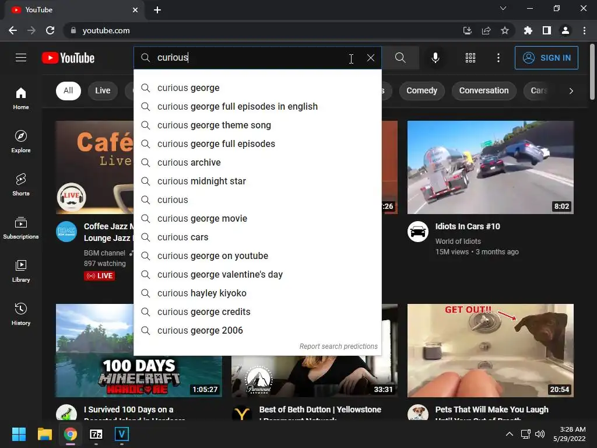
Task: Open Chrome extensions puzzle icon
Action: (x=528, y=30)
